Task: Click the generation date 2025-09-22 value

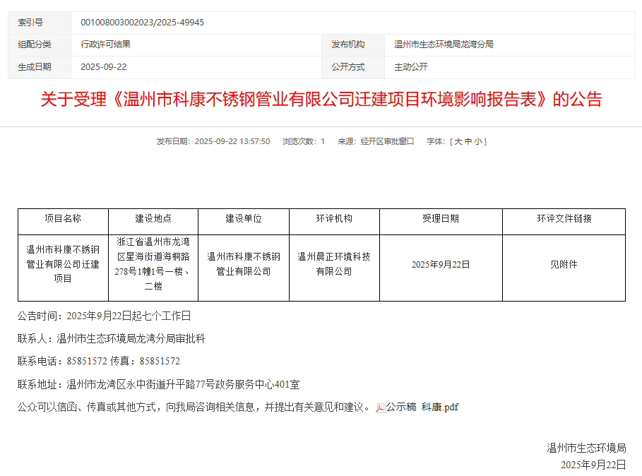Action: [x=104, y=67]
